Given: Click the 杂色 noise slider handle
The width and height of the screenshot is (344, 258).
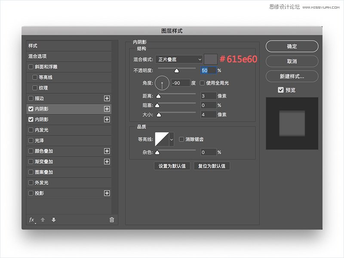Looking at the screenshot, I should tap(157, 153).
